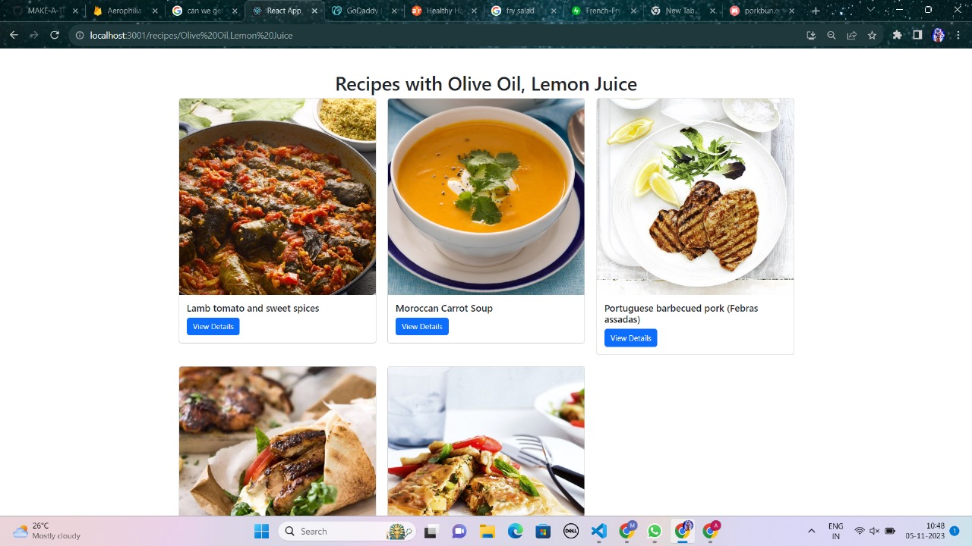The image size is (972, 546).
Task: Click the battery tray icon
Action: (x=890, y=531)
